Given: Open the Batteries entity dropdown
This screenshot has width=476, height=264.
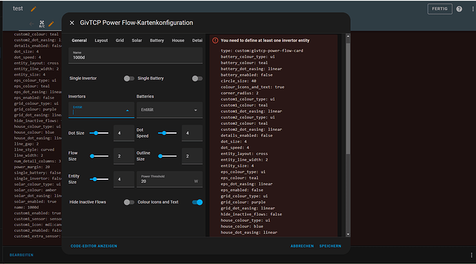Looking at the screenshot, I should click(170, 110).
